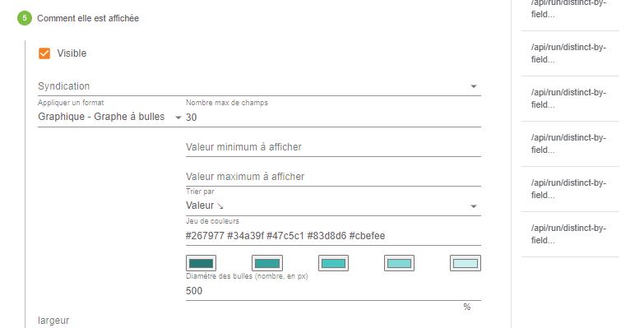630x328 pixels.
Task: Click the Diamètre des bulles field
Action: click(x=333, y=291)
